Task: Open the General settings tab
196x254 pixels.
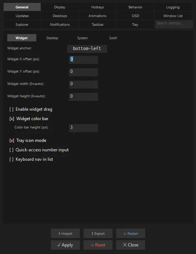Action: pos(22,7)
